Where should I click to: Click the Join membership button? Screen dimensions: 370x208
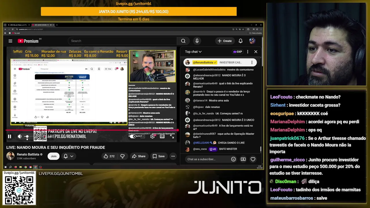coord(54,156)
